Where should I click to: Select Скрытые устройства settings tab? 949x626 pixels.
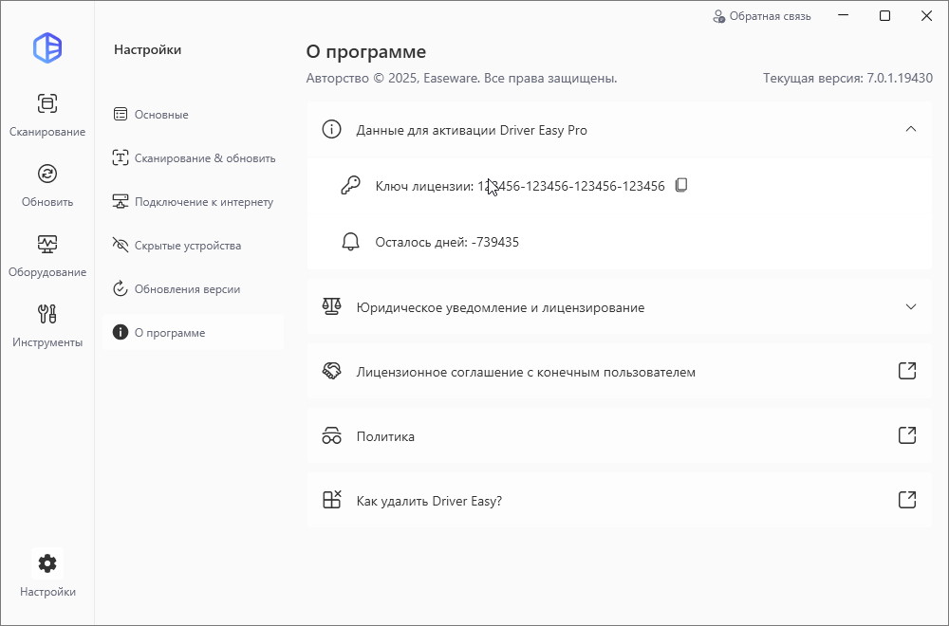point(193,245)
